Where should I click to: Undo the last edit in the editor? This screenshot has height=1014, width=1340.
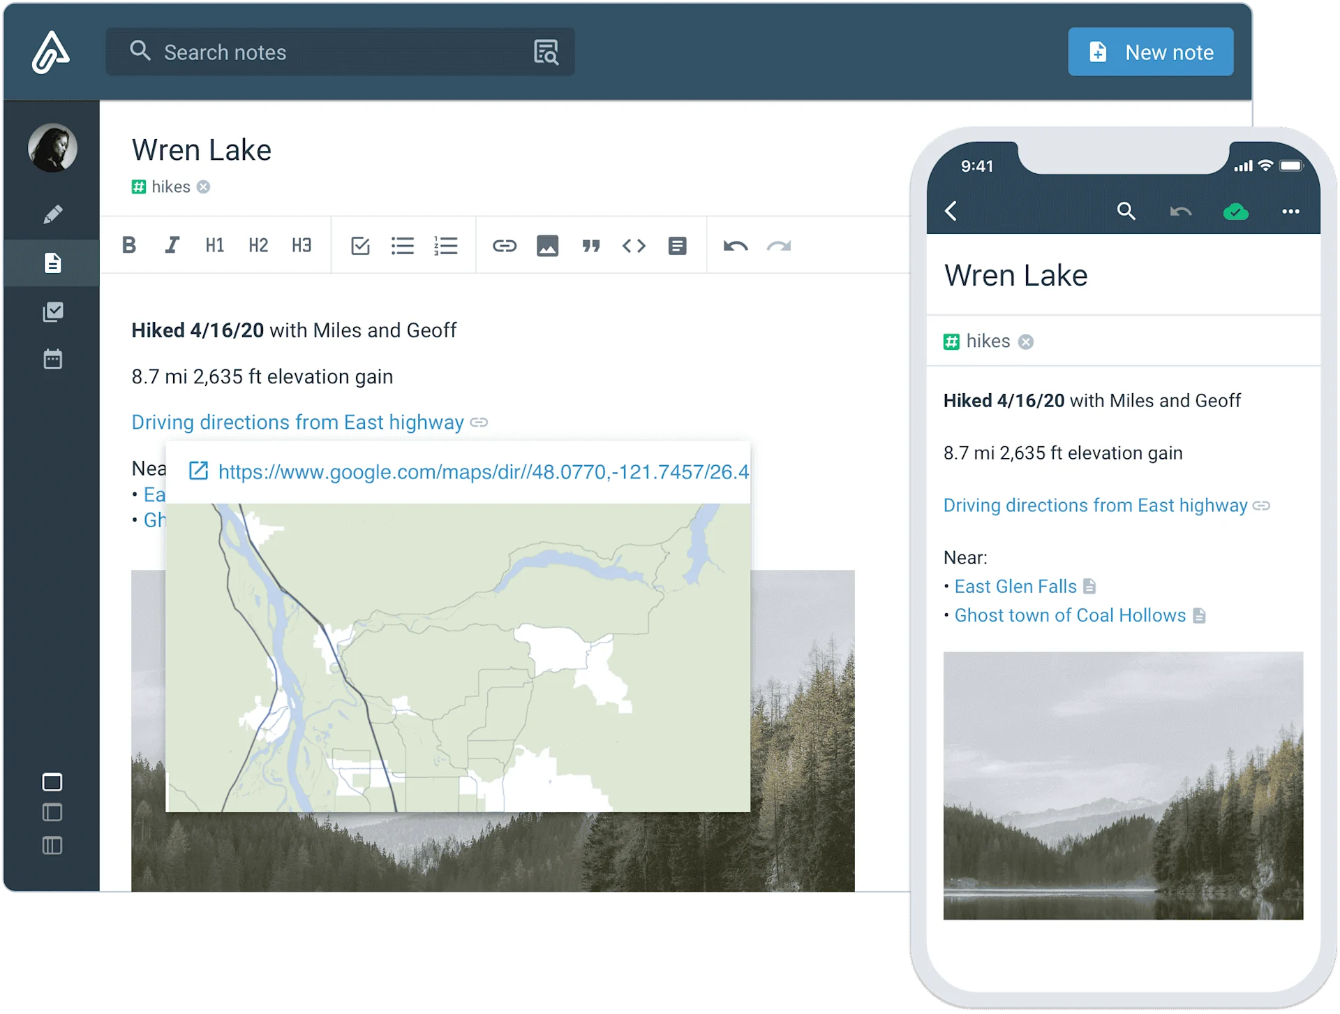[736, 245]
